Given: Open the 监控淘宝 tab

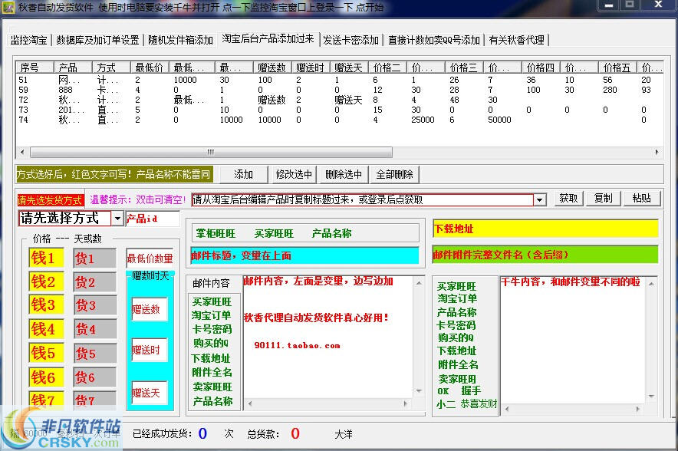Looking at the screenshot, I should (x=28, y=40).
